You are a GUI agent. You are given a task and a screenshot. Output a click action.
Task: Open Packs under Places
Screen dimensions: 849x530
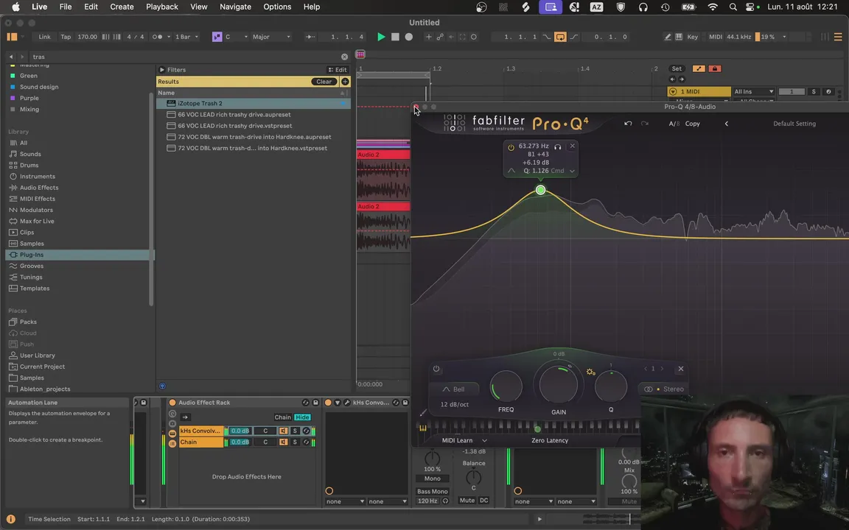pyautogui.click(x=28, y=322)
